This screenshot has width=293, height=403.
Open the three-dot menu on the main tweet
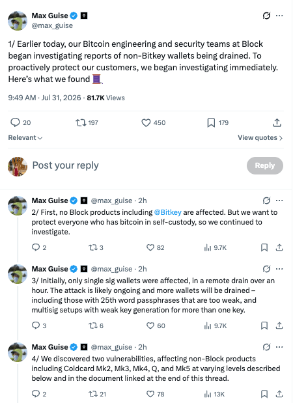point(279,16)
